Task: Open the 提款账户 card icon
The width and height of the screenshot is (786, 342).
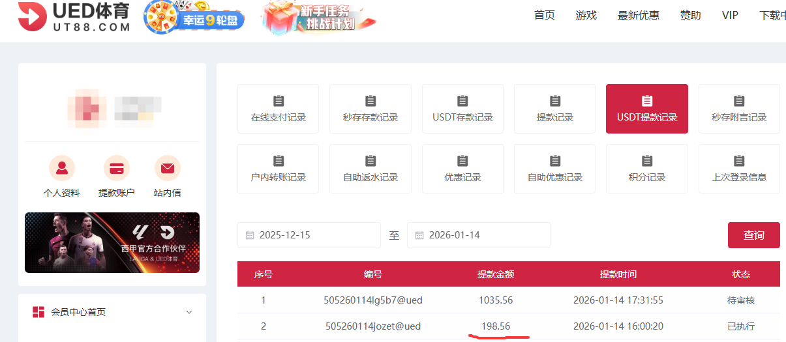Action: point(116,169)
